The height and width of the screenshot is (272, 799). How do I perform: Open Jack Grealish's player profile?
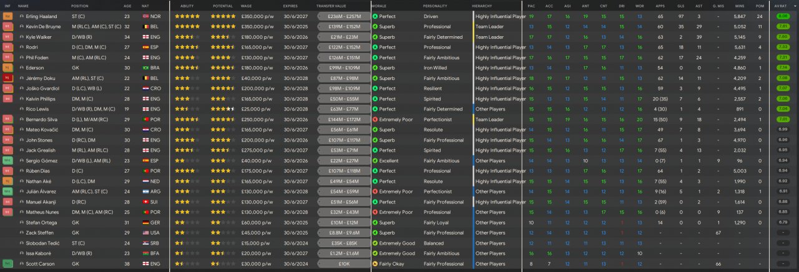point(41,150)
